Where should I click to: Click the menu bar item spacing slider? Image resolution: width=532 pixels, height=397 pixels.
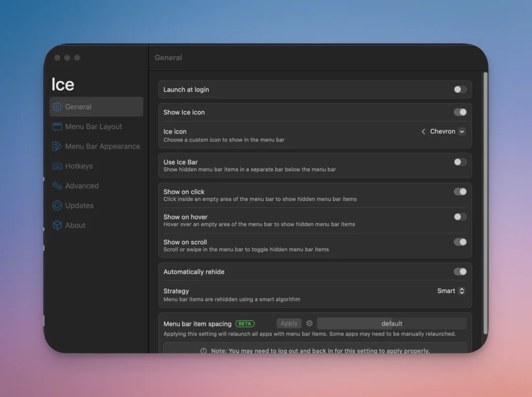tap(391, 323)
